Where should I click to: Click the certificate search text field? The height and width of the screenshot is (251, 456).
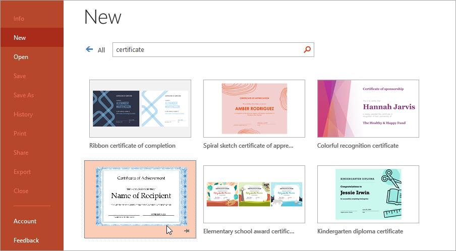[207, 49]
